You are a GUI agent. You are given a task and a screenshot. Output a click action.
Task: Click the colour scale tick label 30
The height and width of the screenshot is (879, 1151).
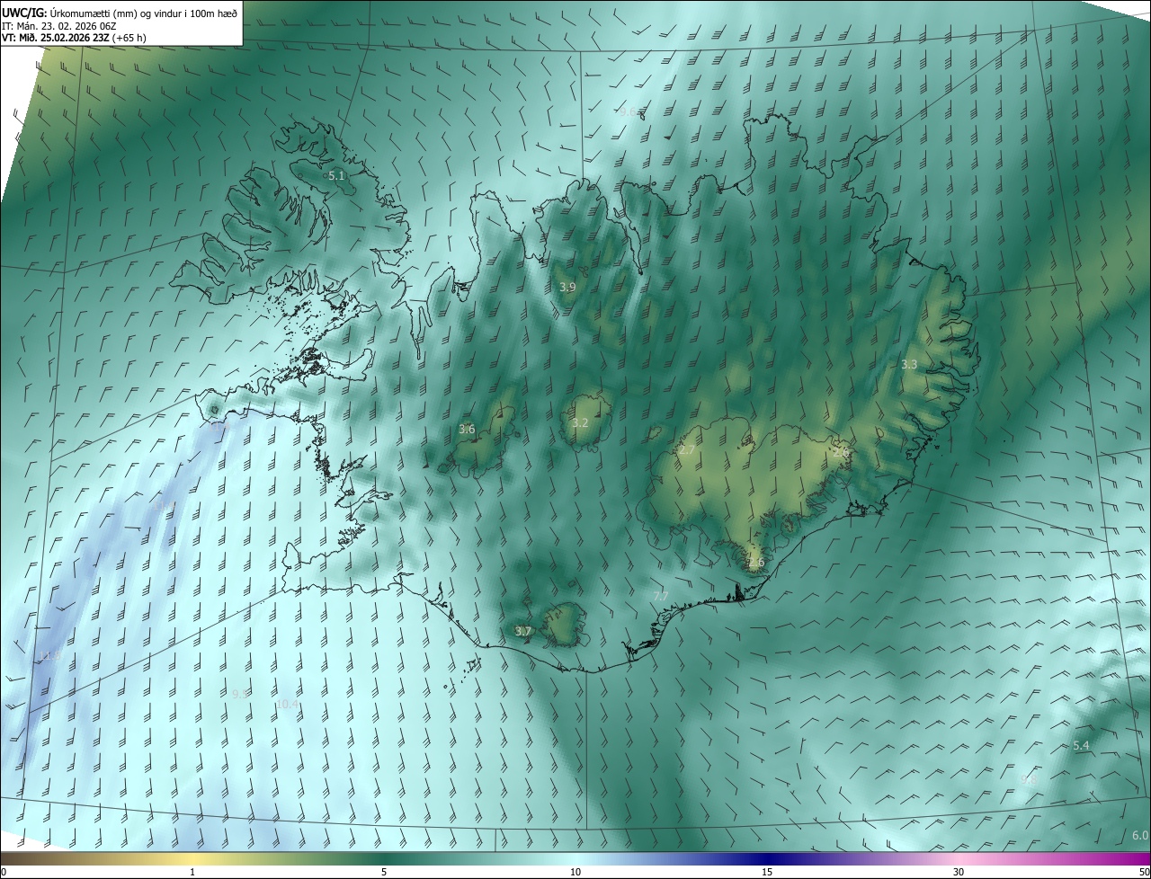(x=959, y=872)
